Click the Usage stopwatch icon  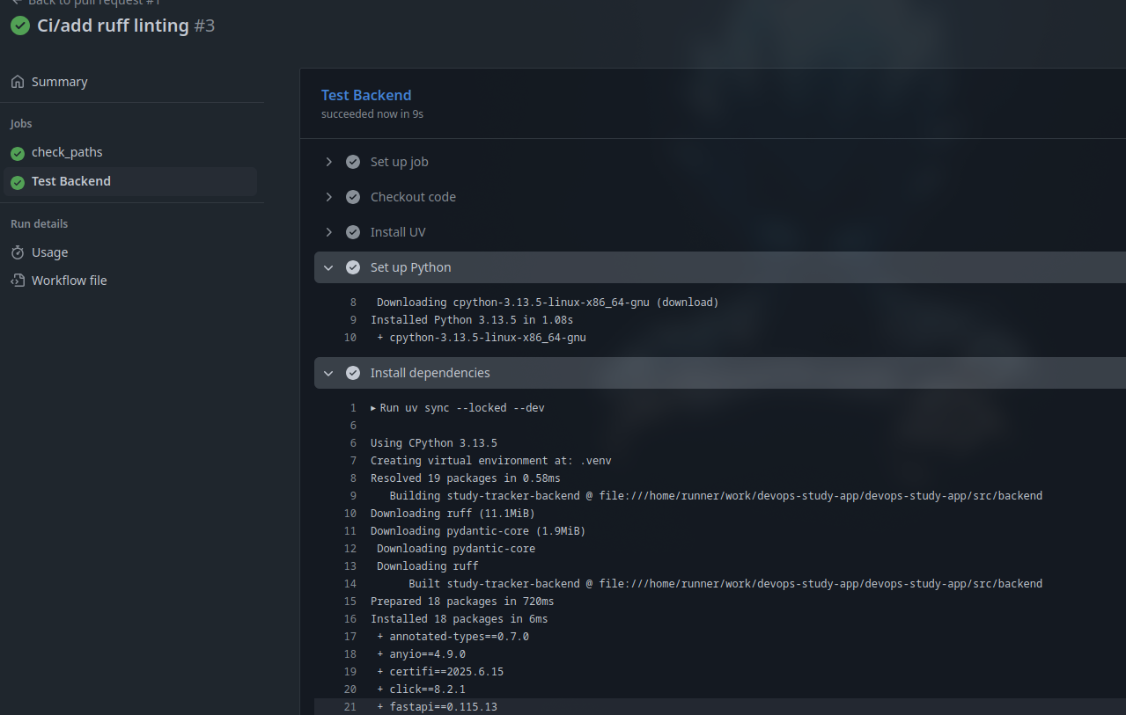click(x=18, y=252)
